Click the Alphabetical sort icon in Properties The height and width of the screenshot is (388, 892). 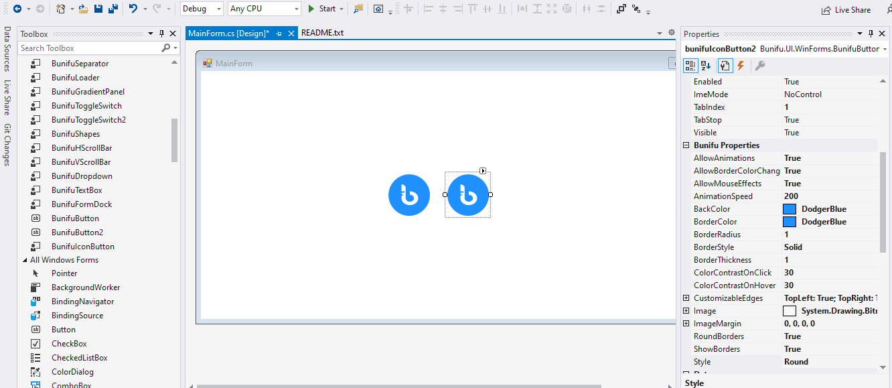[706, 66]
